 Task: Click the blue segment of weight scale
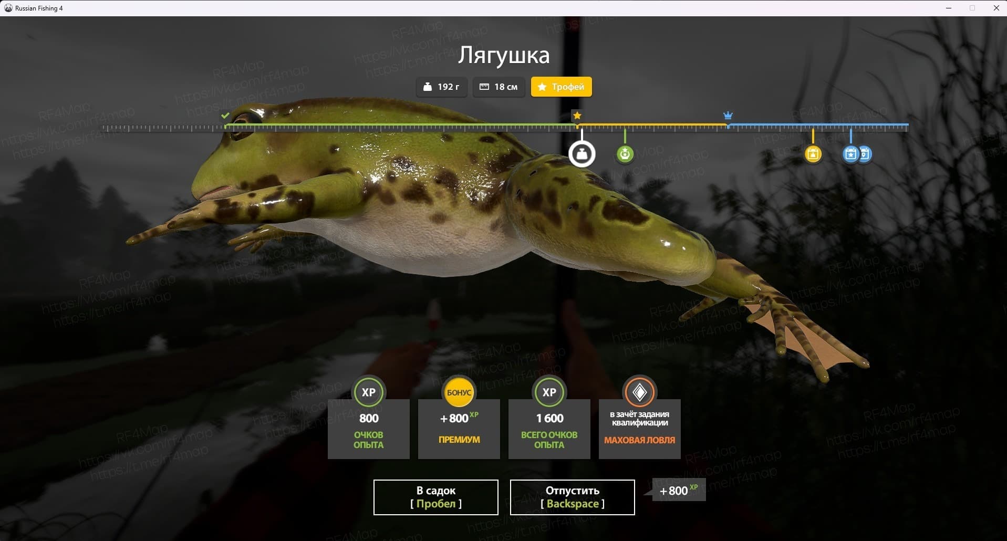[818, 125]
